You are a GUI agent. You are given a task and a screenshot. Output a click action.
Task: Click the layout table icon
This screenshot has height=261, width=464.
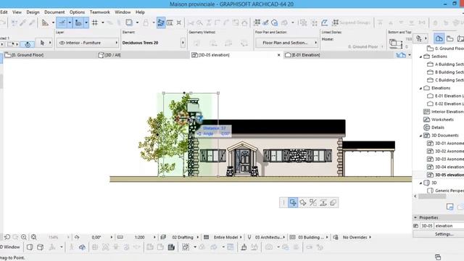tap(170, 22)
